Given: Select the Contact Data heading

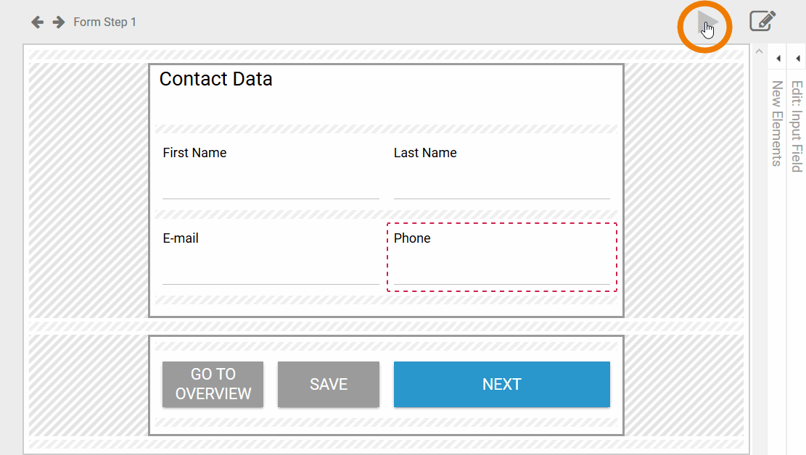Looking at the screenshot, I should click(216, 79).
